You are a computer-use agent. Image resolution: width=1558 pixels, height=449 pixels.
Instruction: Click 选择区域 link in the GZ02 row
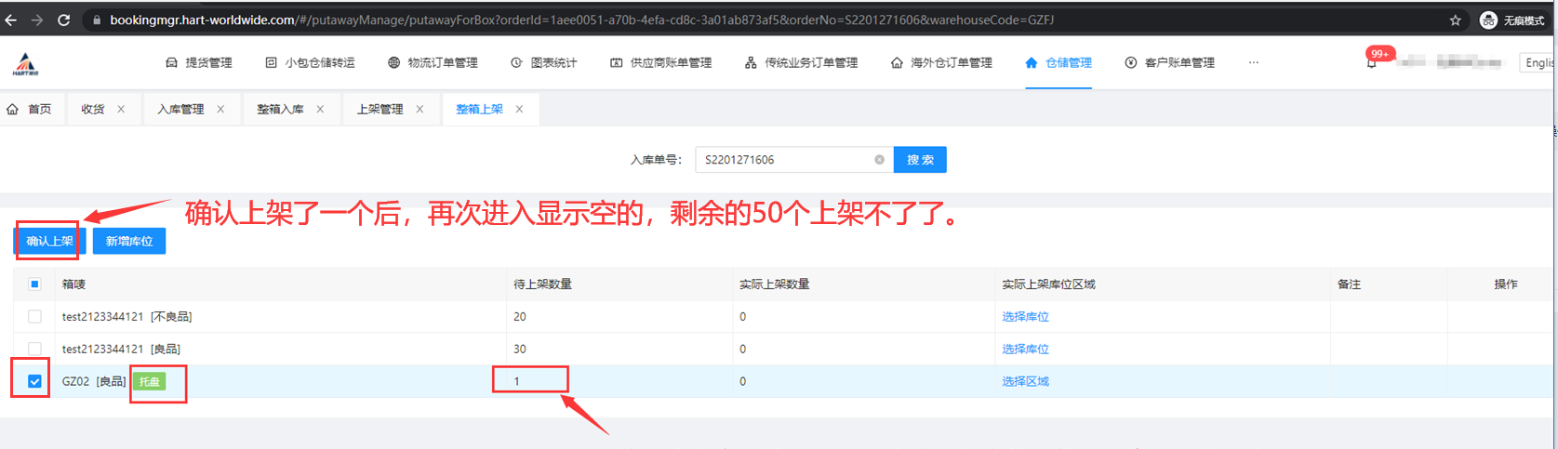tap(1025, 381)
